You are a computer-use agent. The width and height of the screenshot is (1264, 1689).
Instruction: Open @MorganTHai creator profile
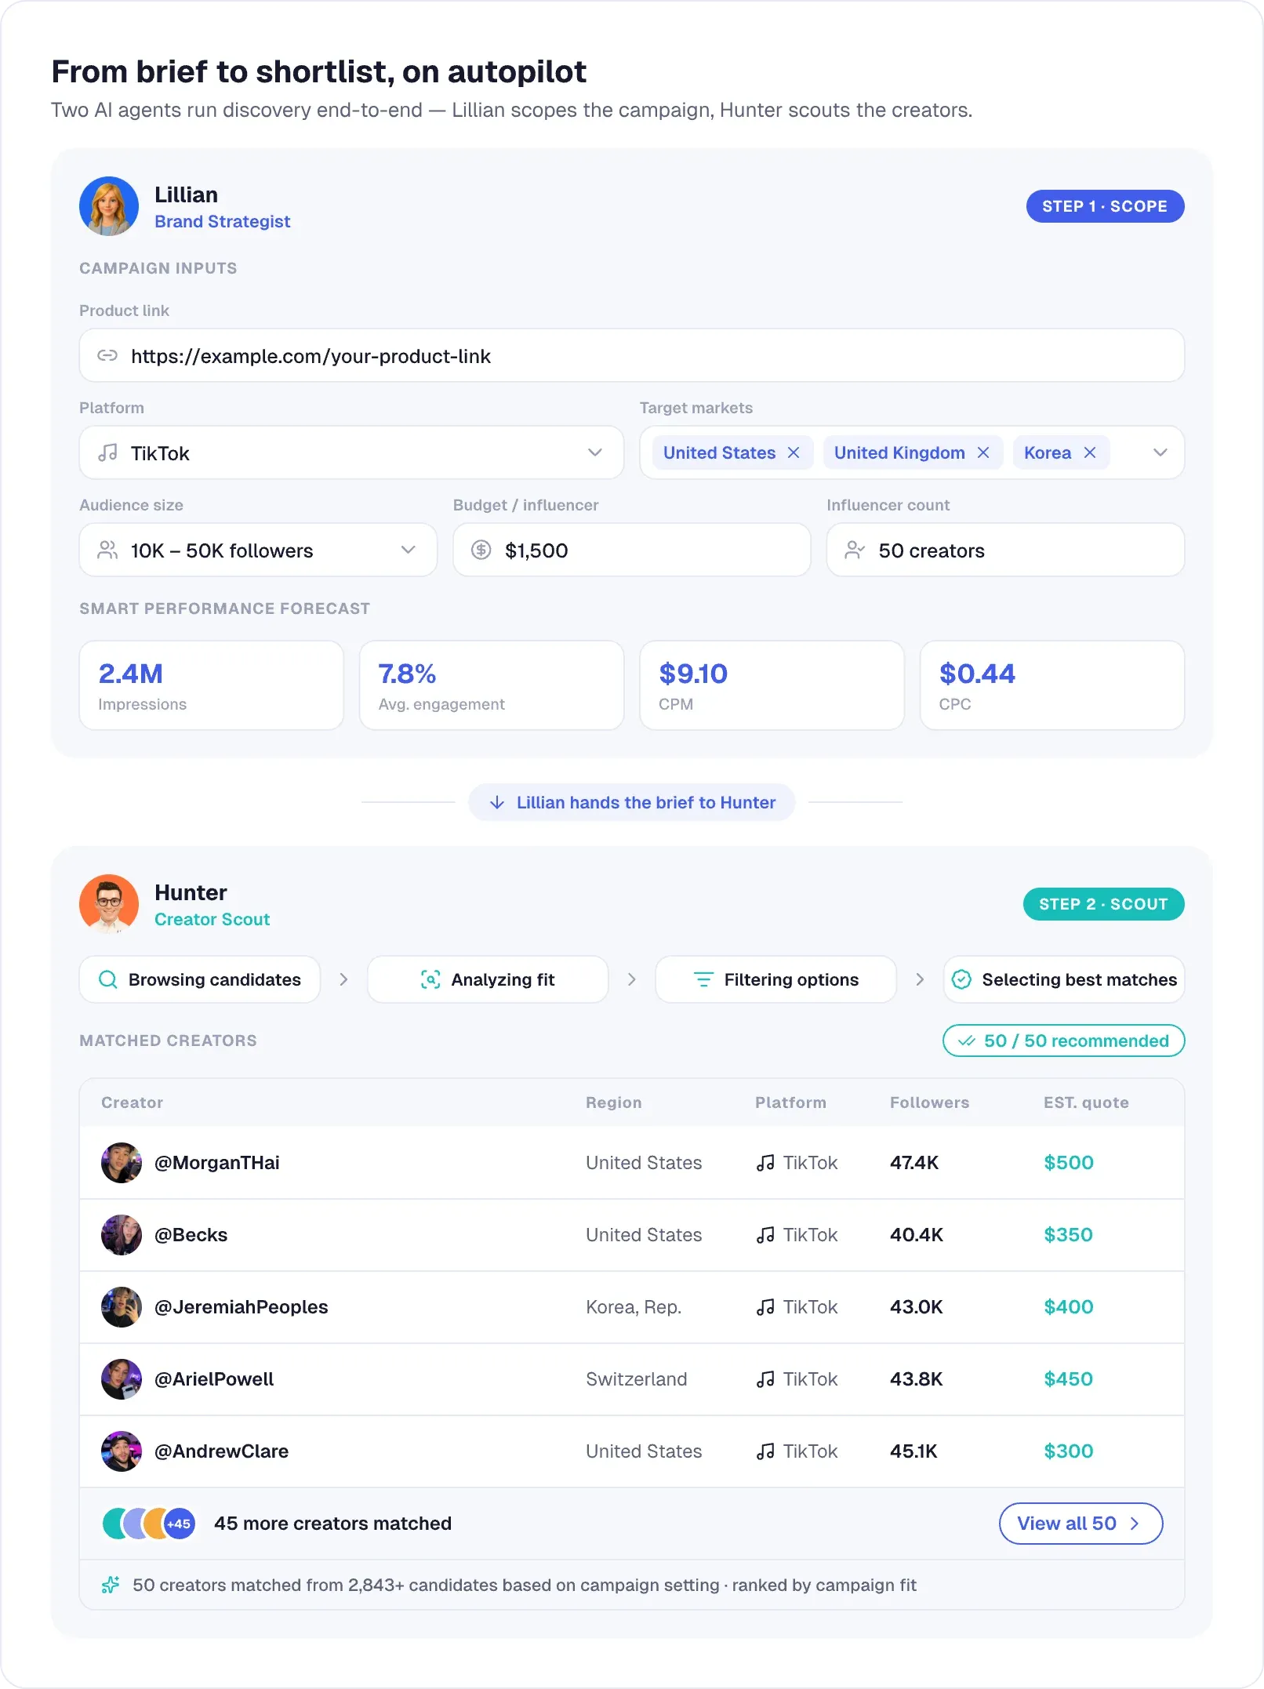(x=216, y=1163)
